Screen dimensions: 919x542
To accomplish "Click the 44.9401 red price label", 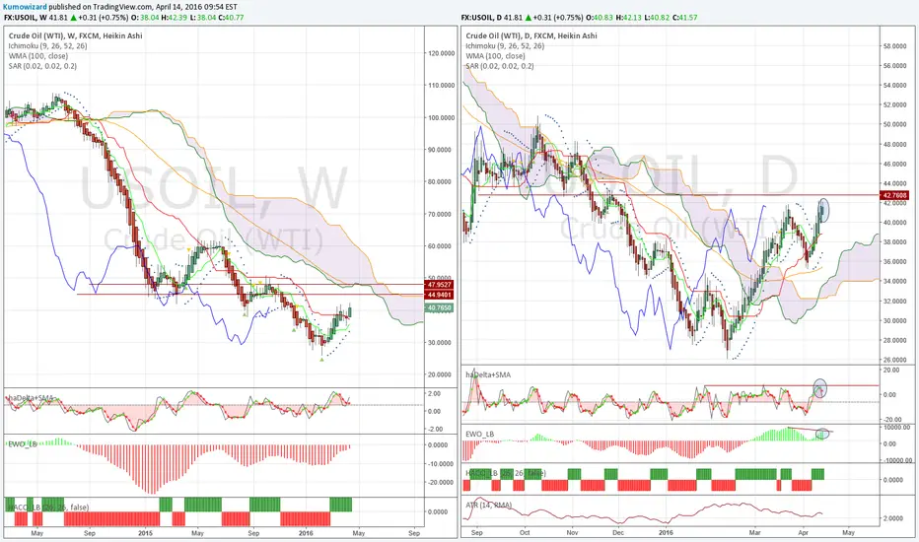I will pos(439,294).
